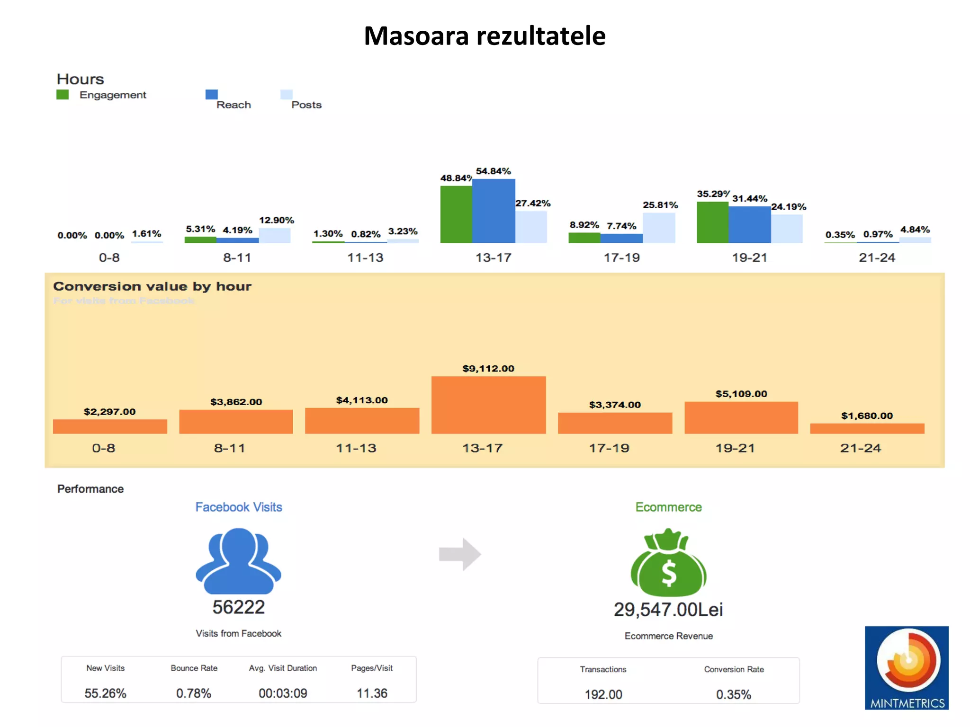This screenshot has width=970, height=727.
Task: Click the green money bag Ecommerce icon
Action: point(668,565)
